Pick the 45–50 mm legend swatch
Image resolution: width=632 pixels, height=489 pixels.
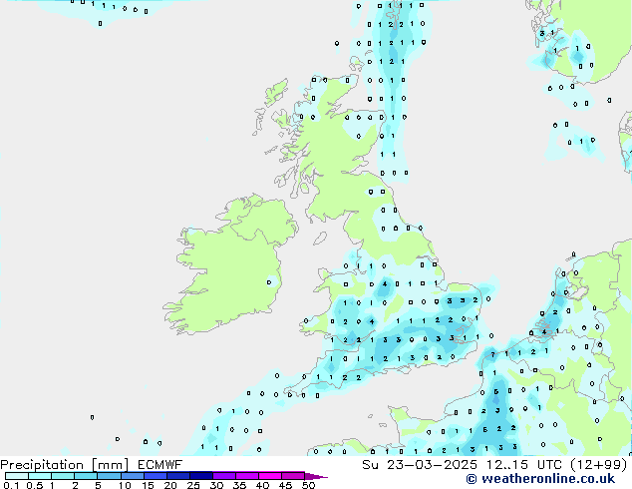click(x=293, y=476)
